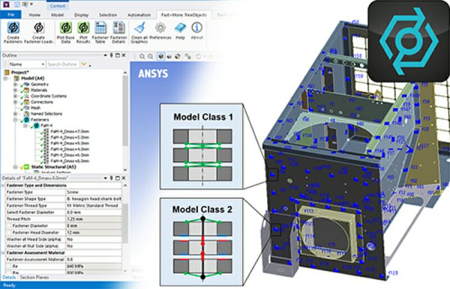The width and height of the screenshot is (450, 289).
Task: Select the Mesh tree node
Action: [x=35, y=108]
